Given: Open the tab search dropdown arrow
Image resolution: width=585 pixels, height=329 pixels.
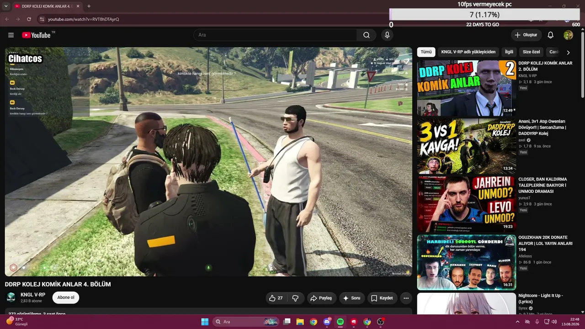Looking at the screenshot, I should click(5, 6).
